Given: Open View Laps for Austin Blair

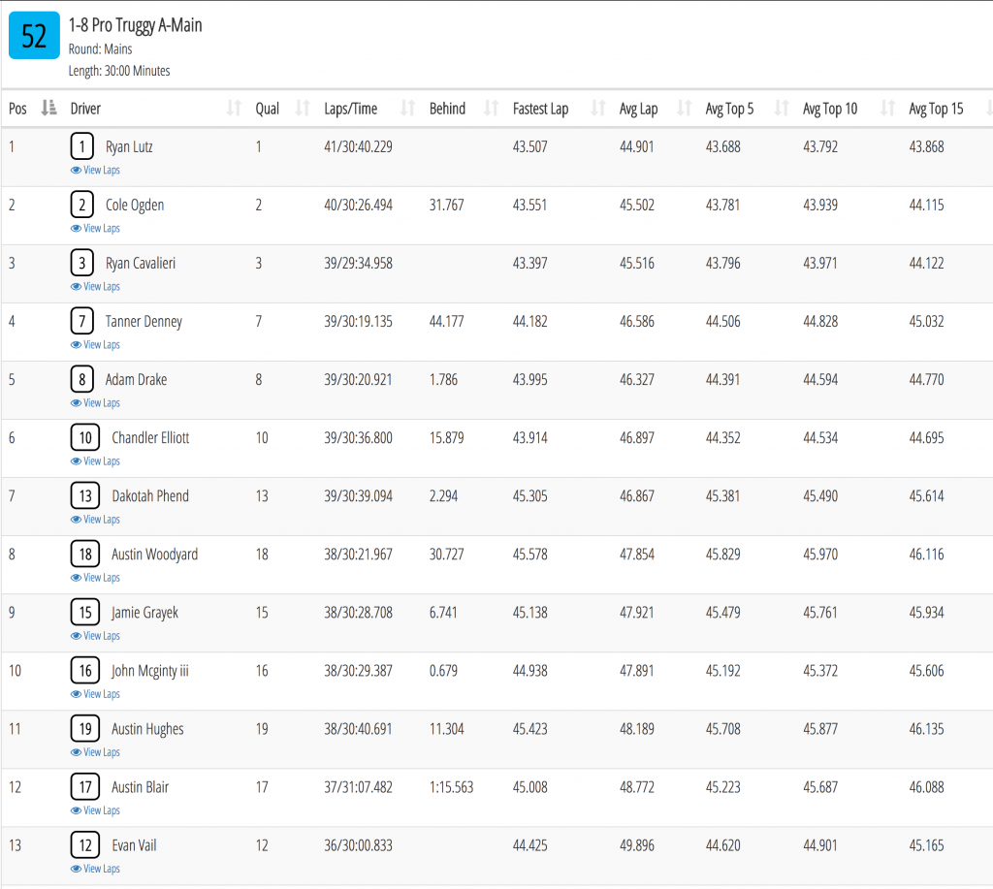Looking at the screenshot, I should 95,810.
